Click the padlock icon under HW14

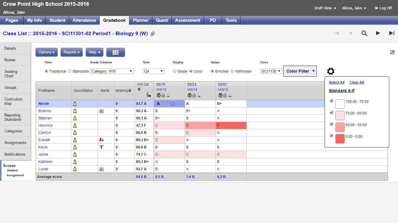194,95
